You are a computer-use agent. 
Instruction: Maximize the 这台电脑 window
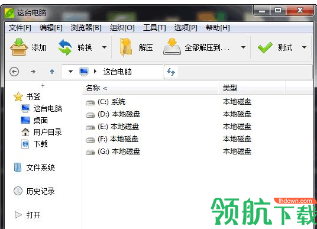(278, 11)
